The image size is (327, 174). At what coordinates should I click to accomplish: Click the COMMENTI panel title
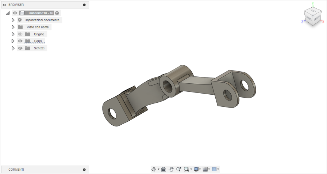tap(16, 170)
